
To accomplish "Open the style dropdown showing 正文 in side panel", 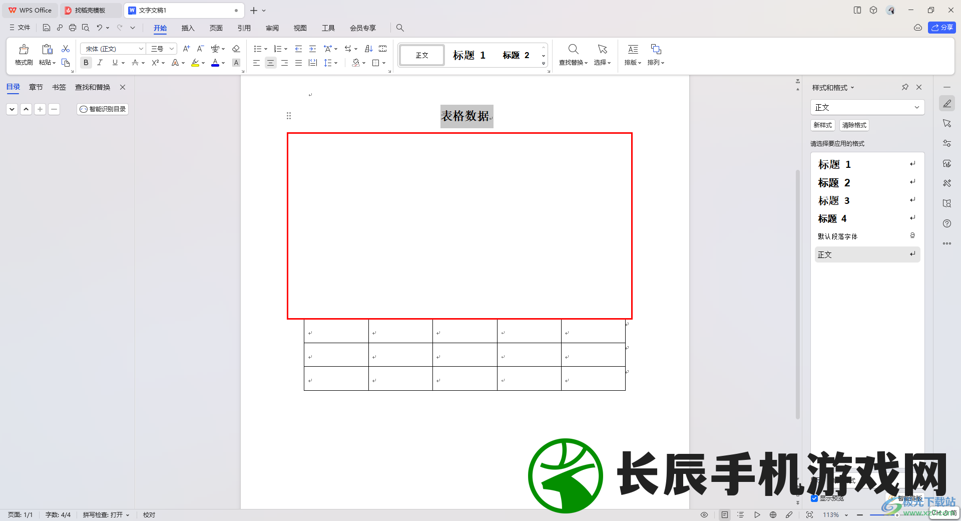I will click(x=867, y=107).
